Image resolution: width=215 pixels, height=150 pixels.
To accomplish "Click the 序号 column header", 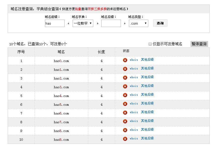I will [x=21, y=52].
